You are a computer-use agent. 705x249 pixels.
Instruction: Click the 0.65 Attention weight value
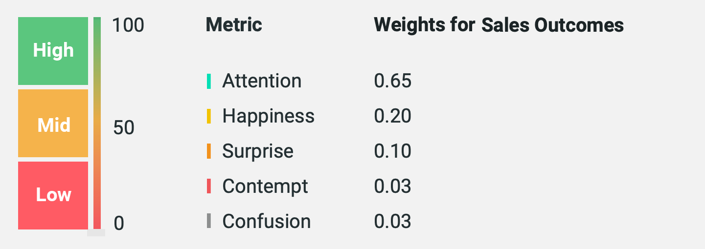click(x=392, y=81)
